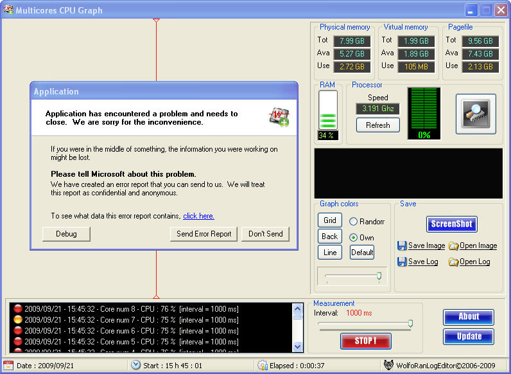Click the red ball on Core num 8 row
The height and width of the screenshot is (374, 511).
click(18, 308)
